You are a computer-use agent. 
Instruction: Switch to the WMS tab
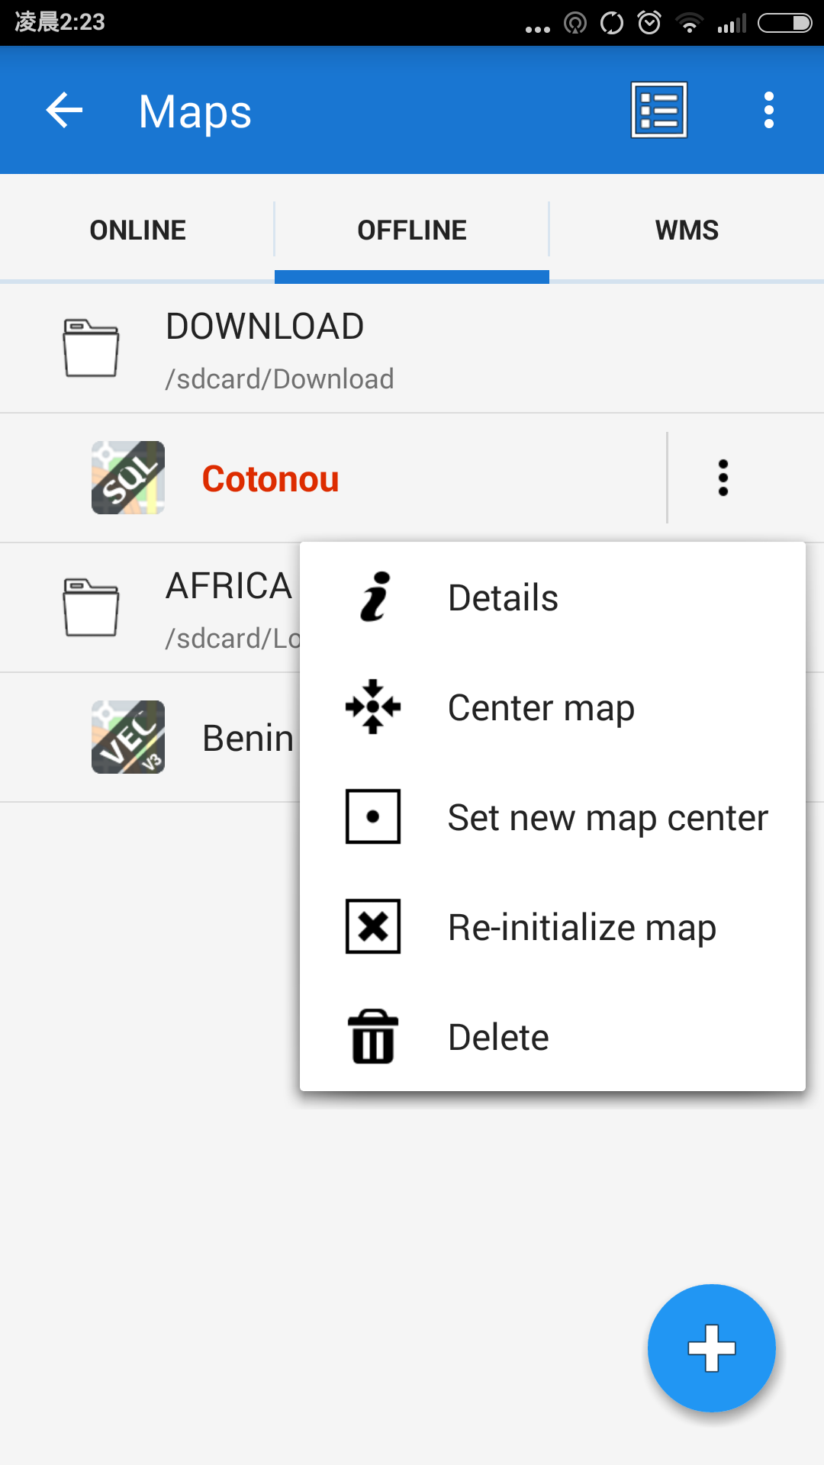[687, 230]
